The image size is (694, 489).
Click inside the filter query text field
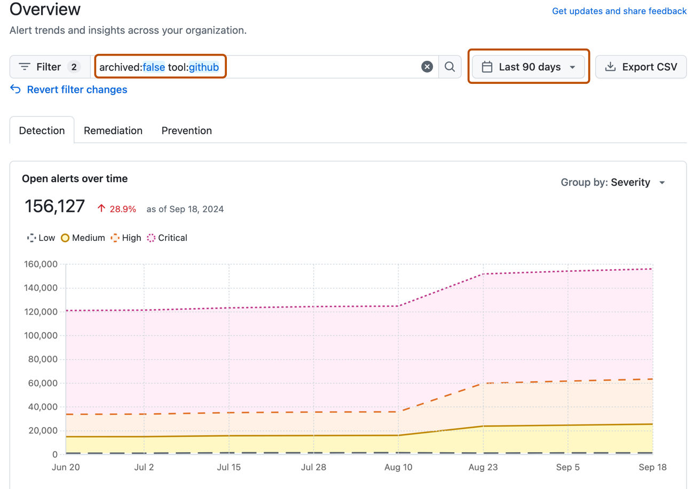click(320, 67)
